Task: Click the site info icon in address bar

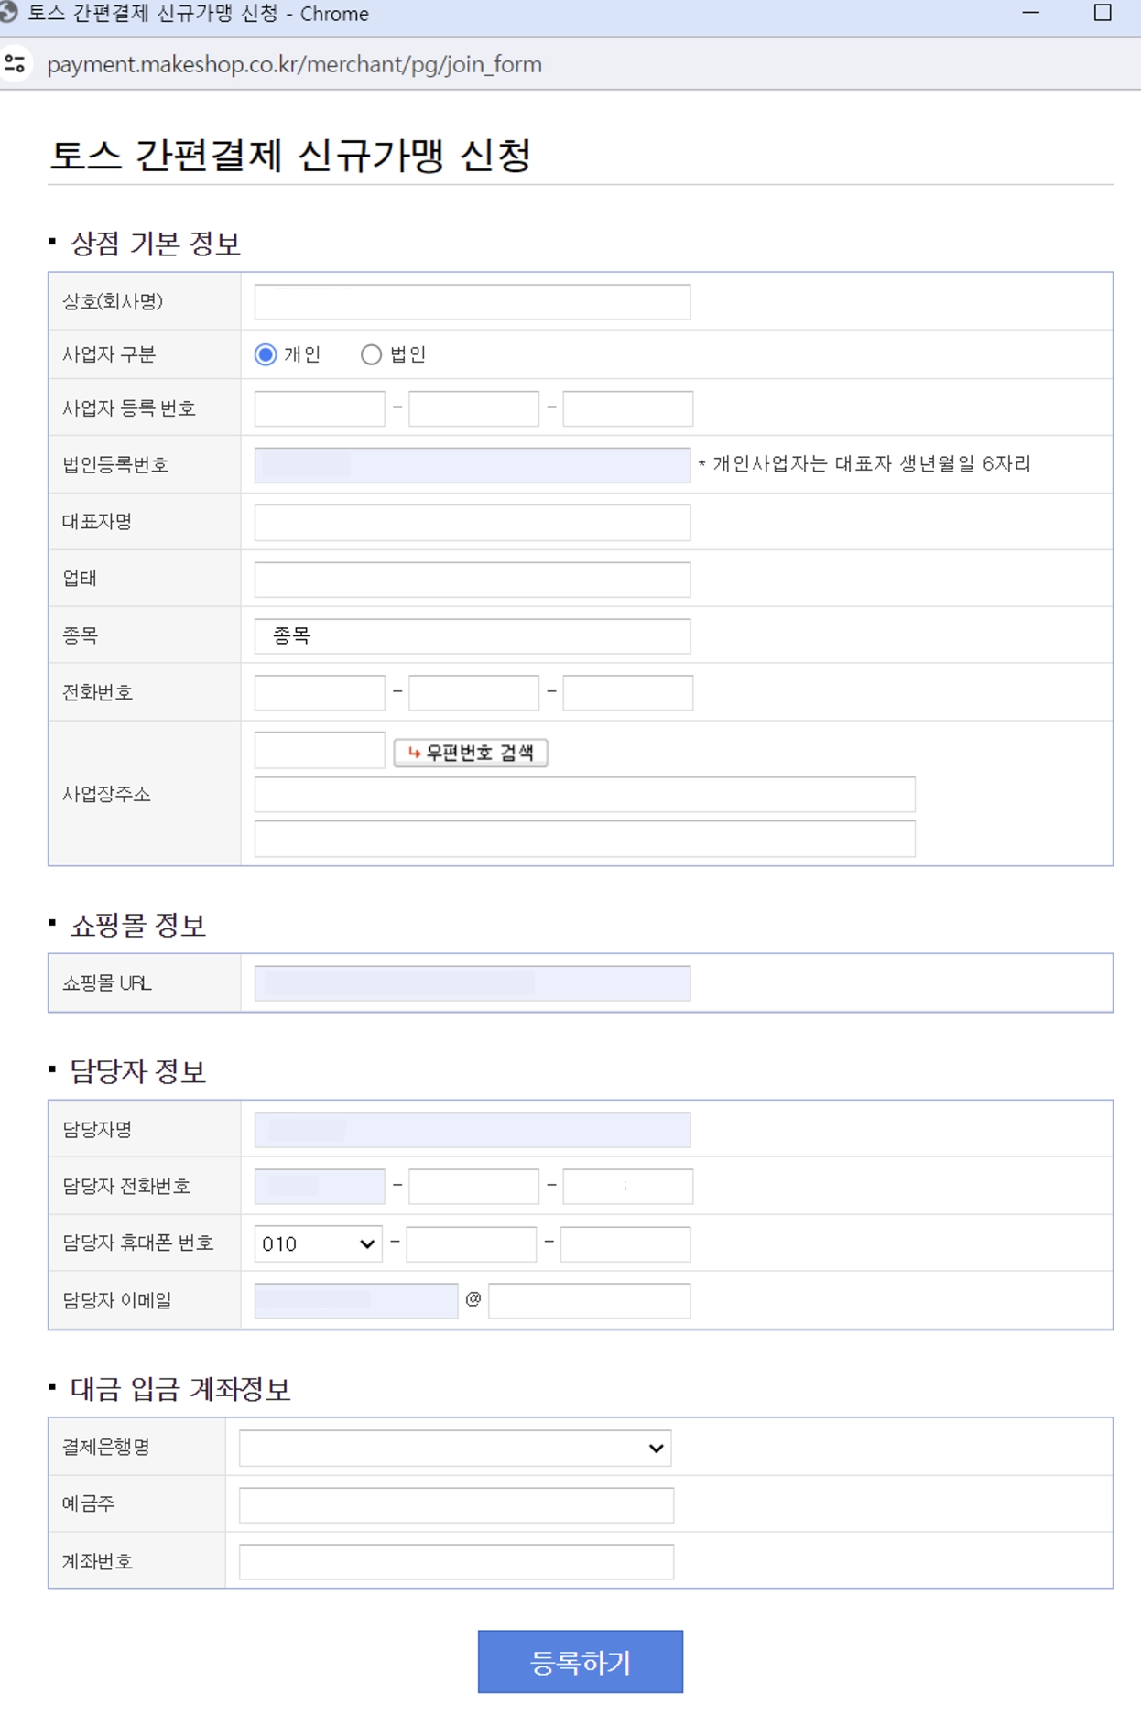Action: 16,64
